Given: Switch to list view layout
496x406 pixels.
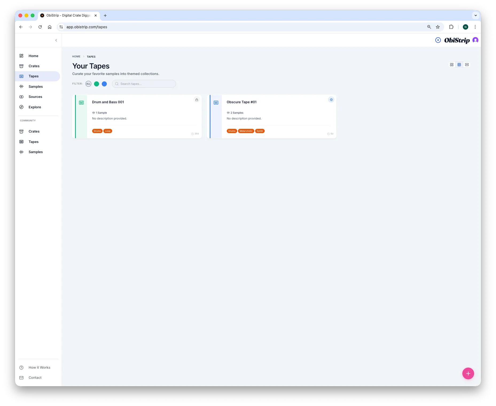Looking at the screenshot, I should pyautogui.click(x=467, y=65).
